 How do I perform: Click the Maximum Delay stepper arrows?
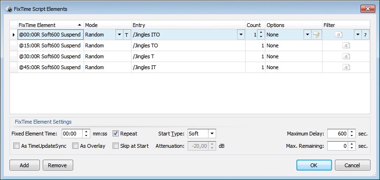pyautogui.click(x=351, y=134)
